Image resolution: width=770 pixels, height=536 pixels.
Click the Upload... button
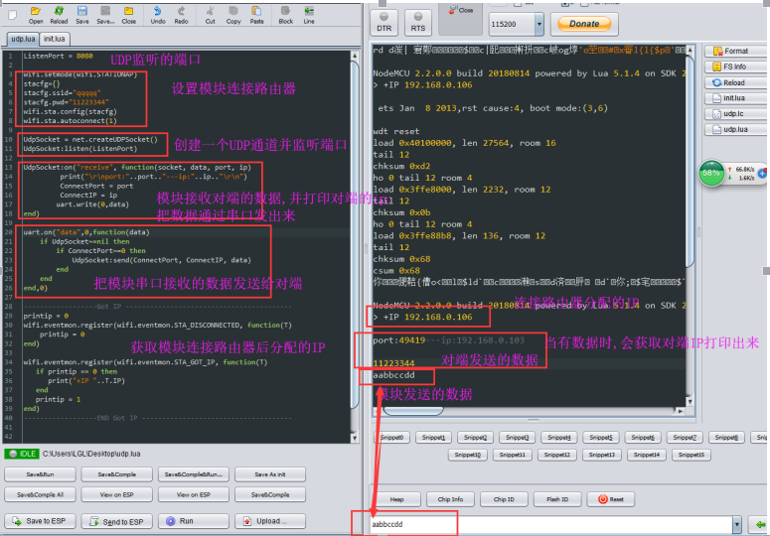270,521
